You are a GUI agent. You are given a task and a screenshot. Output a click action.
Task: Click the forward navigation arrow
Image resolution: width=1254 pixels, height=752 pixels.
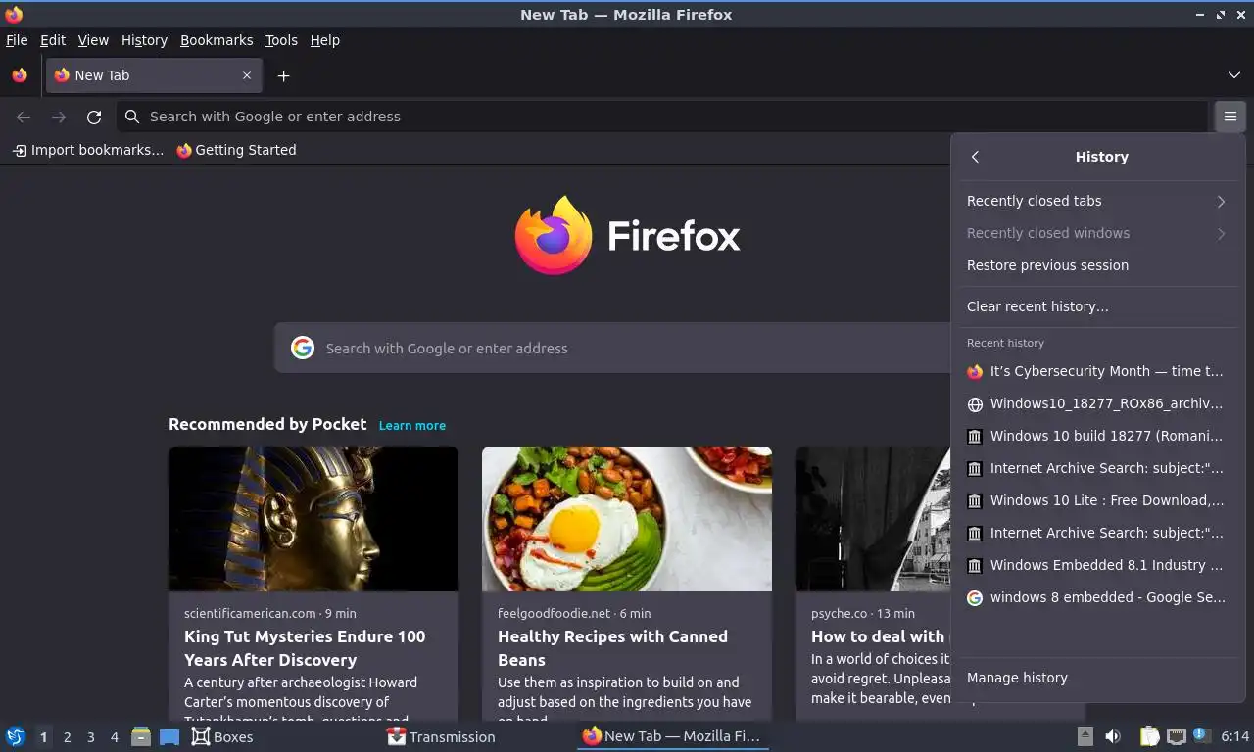pos(59,117)
